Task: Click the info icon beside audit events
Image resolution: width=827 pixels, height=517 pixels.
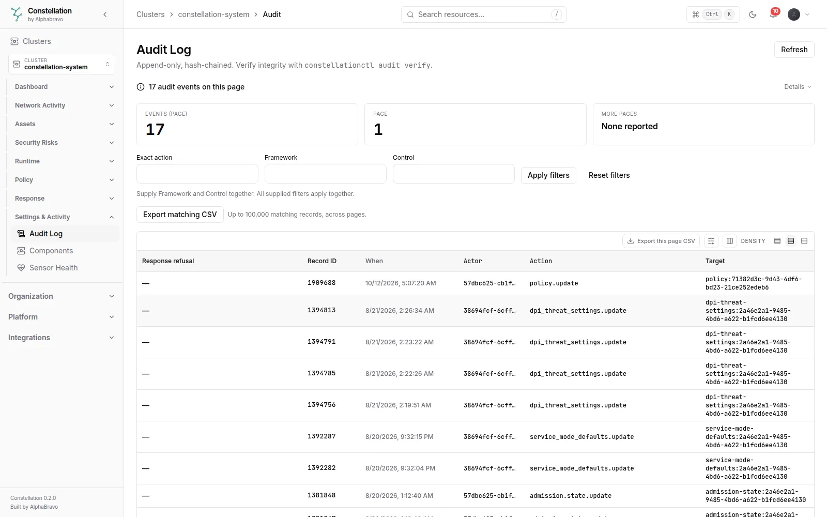Action: [x=141, y=87]
